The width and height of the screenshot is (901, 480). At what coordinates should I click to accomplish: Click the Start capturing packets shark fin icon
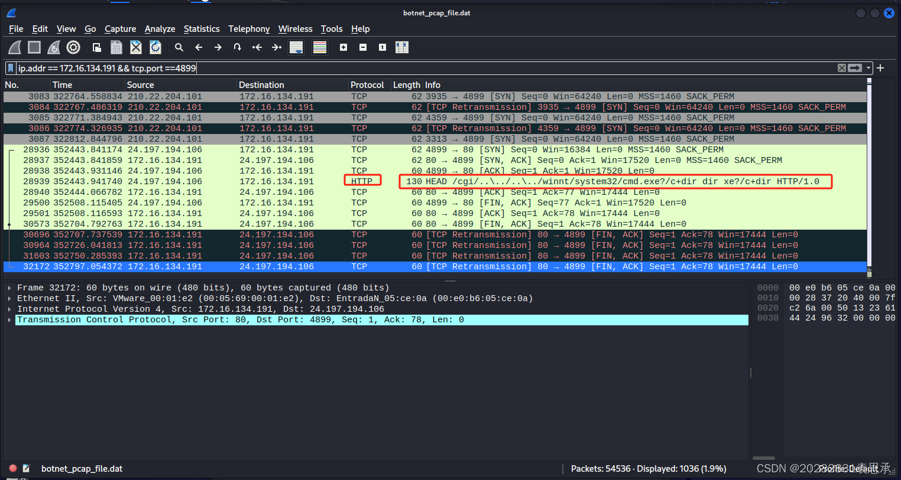[x=15, y=47]
